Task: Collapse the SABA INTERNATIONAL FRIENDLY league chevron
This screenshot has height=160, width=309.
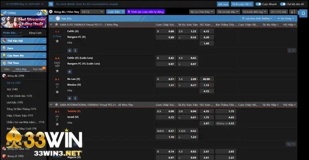Action: click(51, 104)
